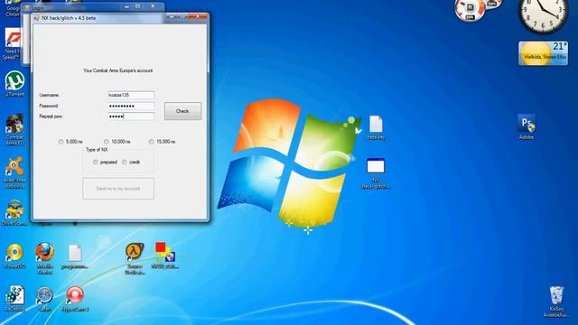578x325 pixels.
Task: Click the Username input field
Action: [131, 95]
